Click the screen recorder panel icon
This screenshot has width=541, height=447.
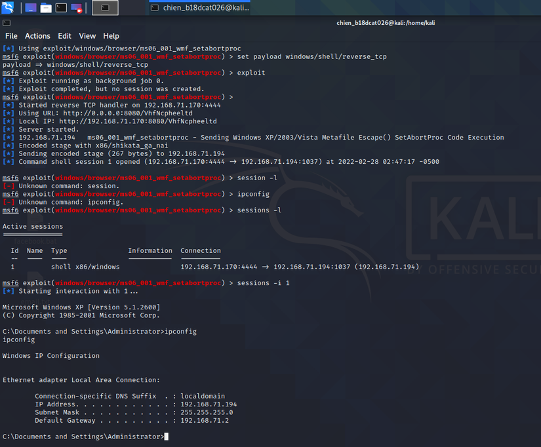pos(76,8)
